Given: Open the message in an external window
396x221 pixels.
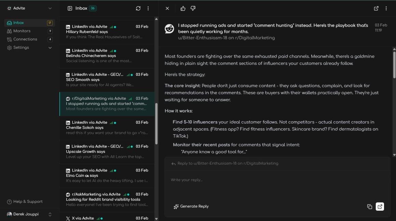Looking at the screenshot, I should 376,8.
